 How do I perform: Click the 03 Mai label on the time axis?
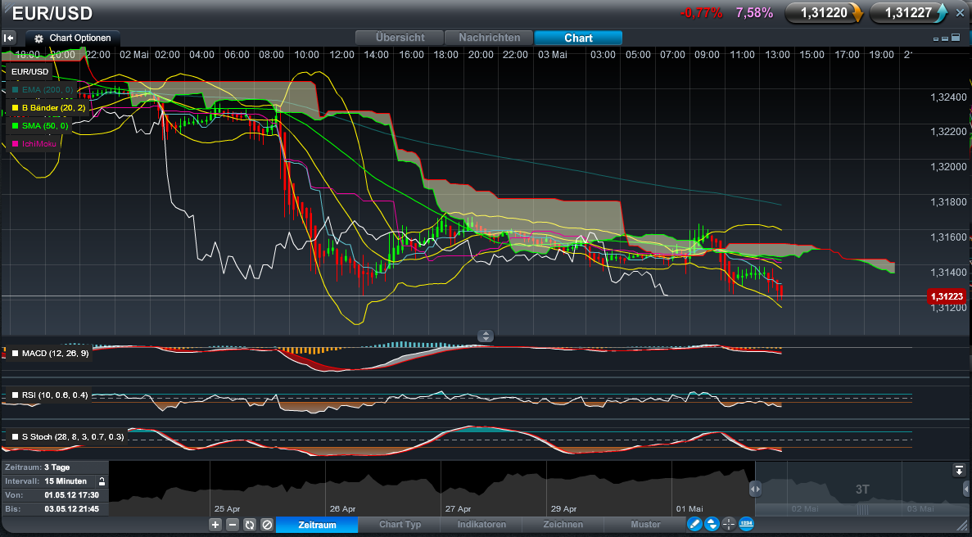point(553,55)
